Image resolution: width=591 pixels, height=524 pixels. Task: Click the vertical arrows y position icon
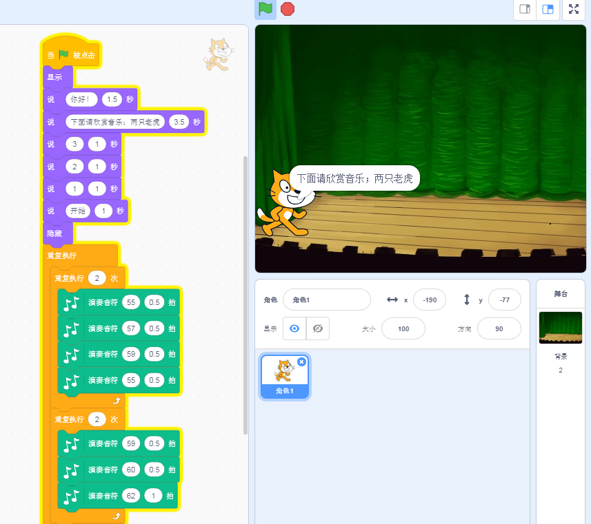click(467, 300)
